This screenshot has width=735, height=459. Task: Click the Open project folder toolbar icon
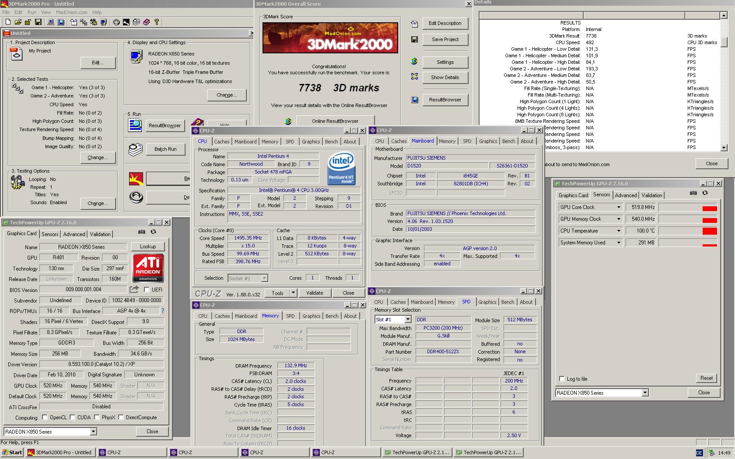pyautogui.click(x=18, y=22)
